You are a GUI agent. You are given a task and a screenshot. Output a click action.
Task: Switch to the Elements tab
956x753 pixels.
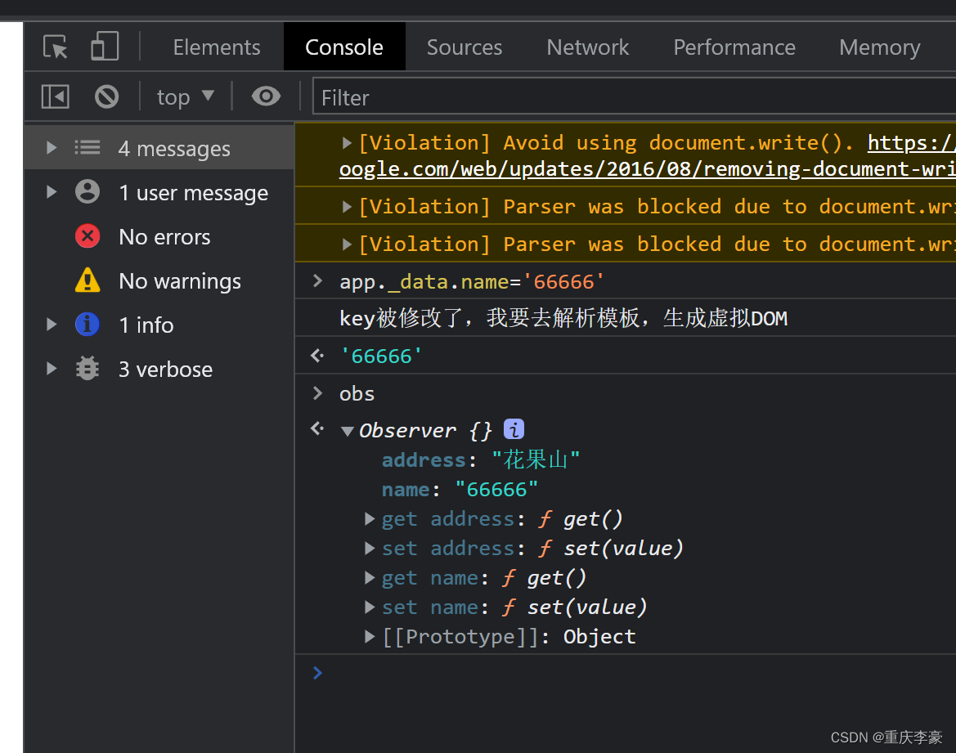tap(217, 47)
